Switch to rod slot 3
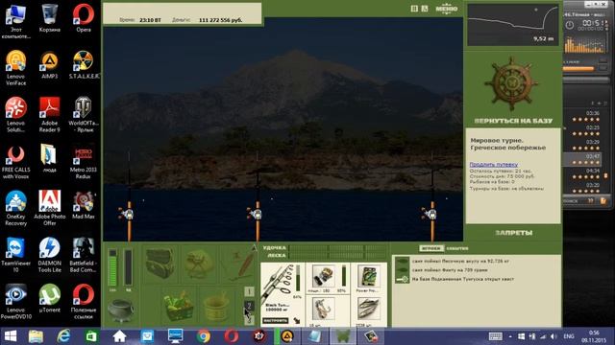The height and width of the screenshot is (345, 615). pyautogui.click(x=250, y=320)
